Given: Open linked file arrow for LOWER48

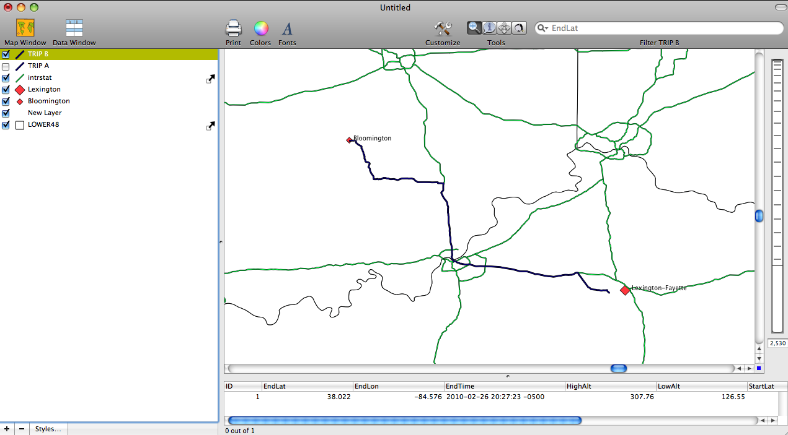Looking at the screenshot, I should (211, 126).
